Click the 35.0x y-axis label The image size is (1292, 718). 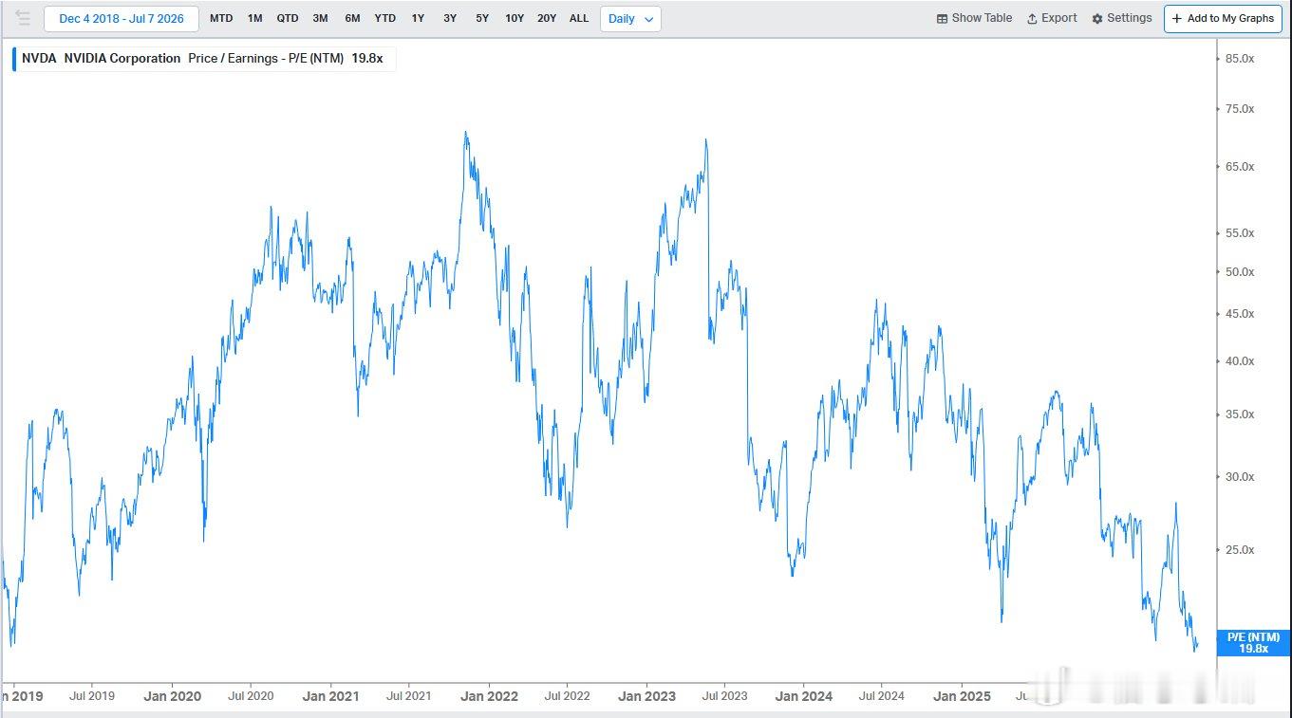point(1240,414)
